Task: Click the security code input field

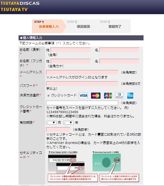Action: click(x=58, y=129)
